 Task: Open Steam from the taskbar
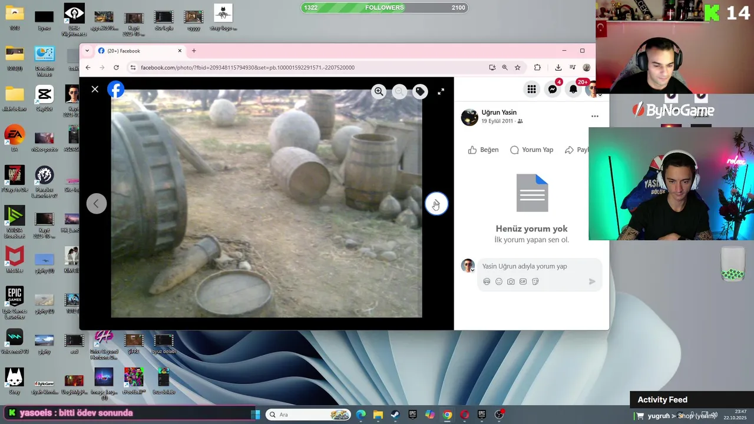[395, 415]
